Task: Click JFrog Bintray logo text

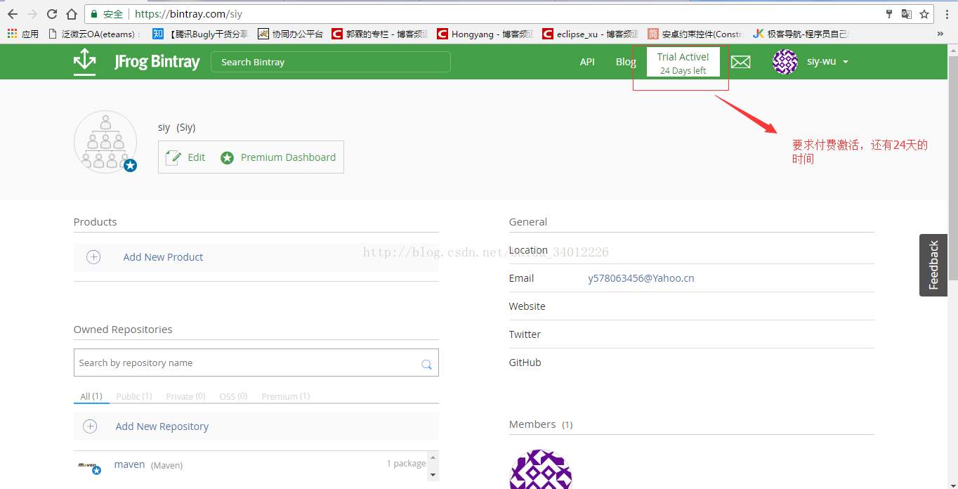Action: (x=157, y=62)
